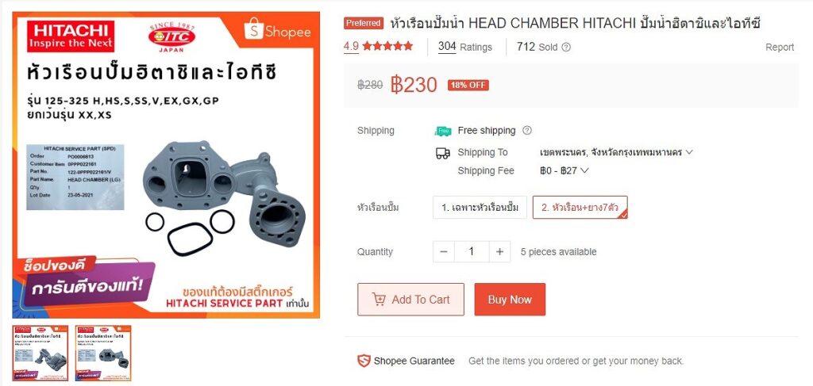Open the 304 Ratings link
This screenshot has width=813, height=386.
tap(464, 47)
